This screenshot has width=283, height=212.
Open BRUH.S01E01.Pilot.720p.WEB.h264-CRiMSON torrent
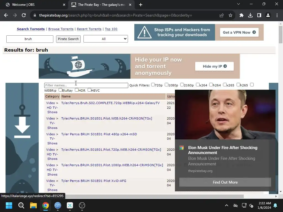click(x=111, y=150)
